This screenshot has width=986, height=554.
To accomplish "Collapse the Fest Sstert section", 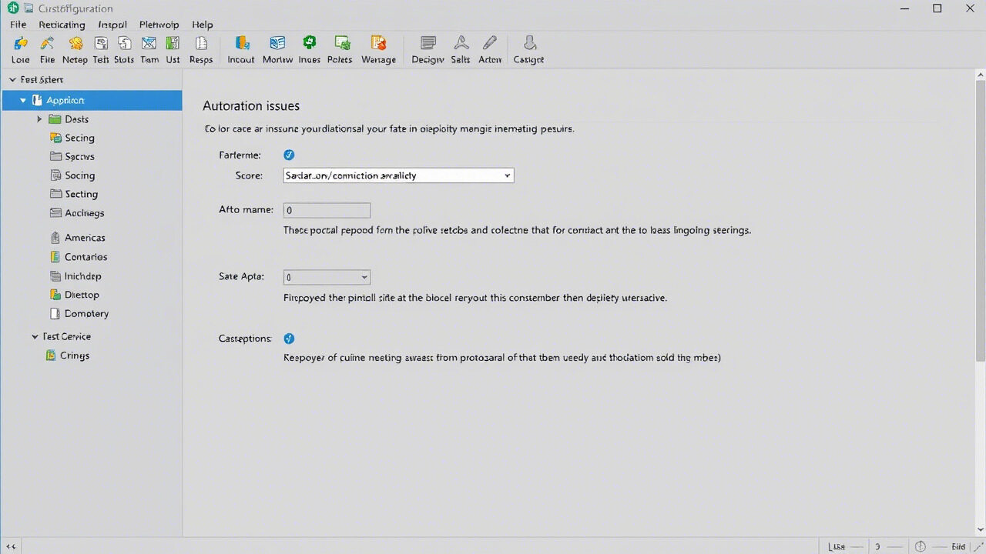I will point(12,80).
